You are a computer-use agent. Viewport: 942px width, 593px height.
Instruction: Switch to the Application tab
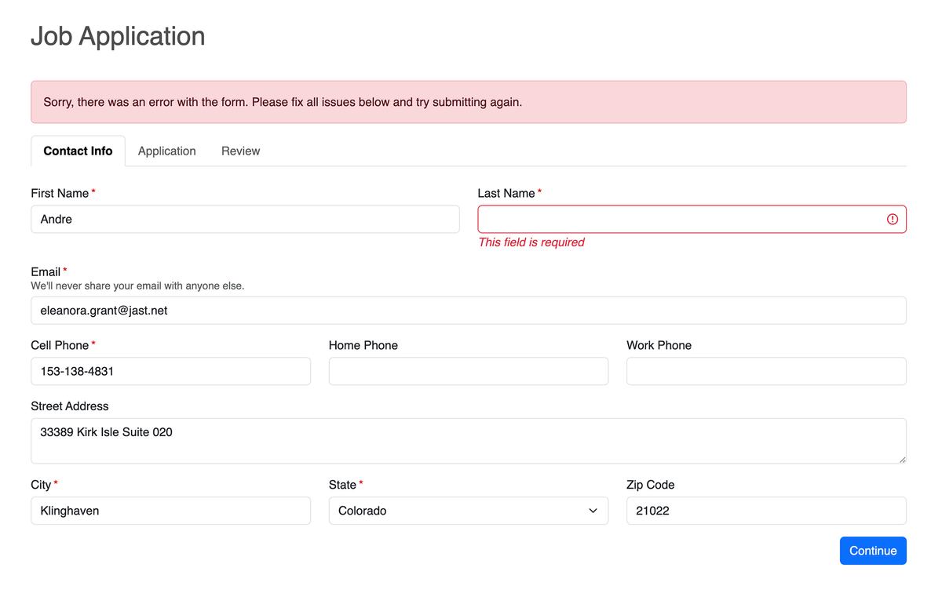coord(166,151)
